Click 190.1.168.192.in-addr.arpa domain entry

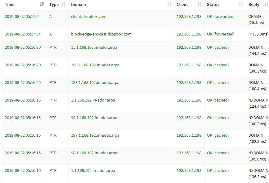pos(95,65)
